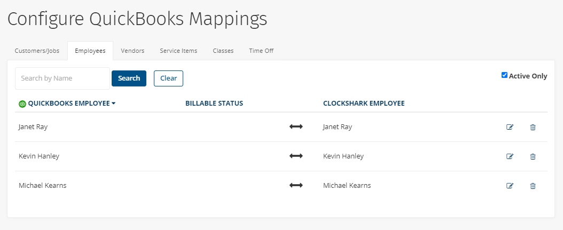Go to the Service Items tab
This screenshot has height=230, width=563.
point(178,51)
